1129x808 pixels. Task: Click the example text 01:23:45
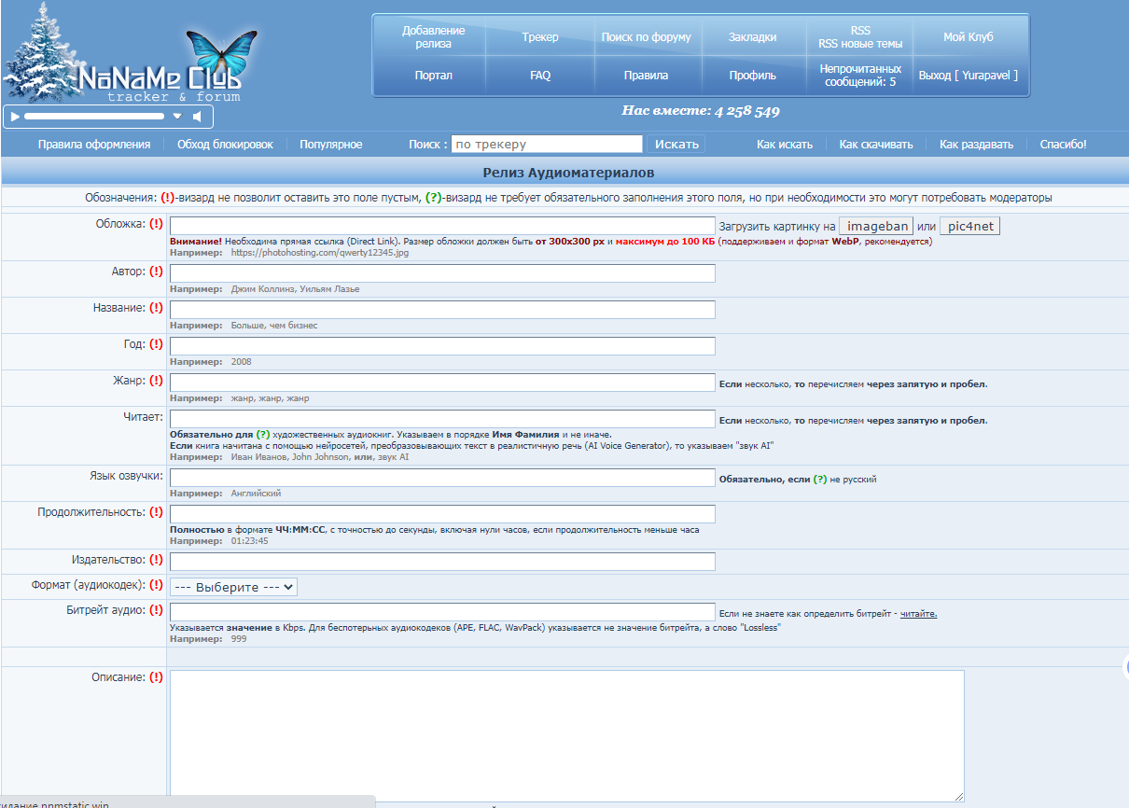(249, 541)
